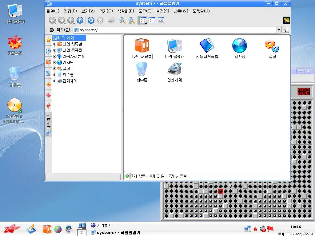315x236 pixels.
Task: Select 나의 콤퓨터 icon in main pane
Action: point(174,48)
